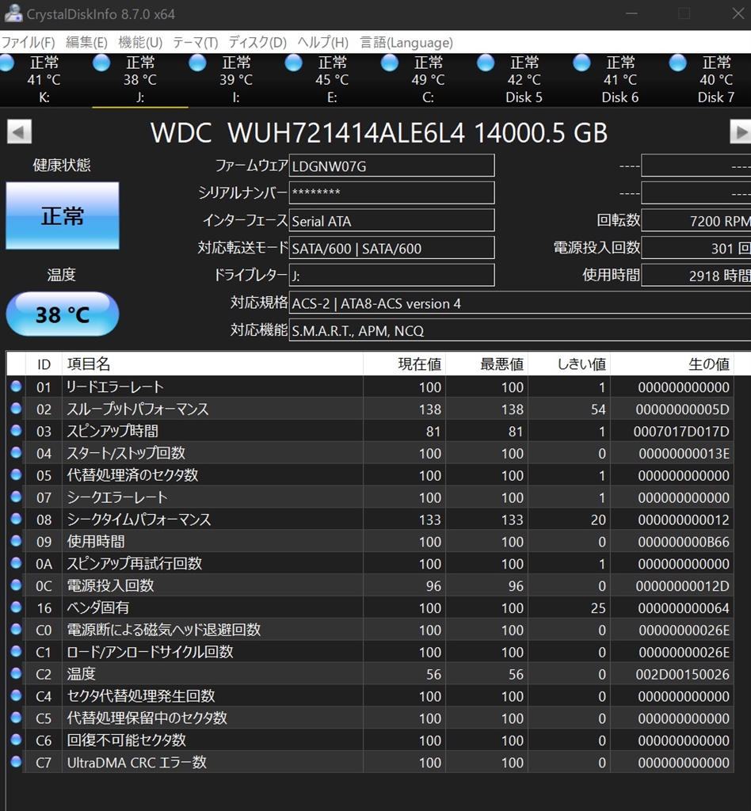Viewport: 751px width, 811px height.
Task: Click the 項目名 column header
Action: click(x=212, y=364)
